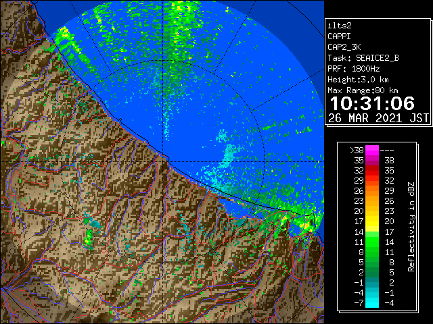This screenshot has height=324, width=433.
Task: Select the ilts2 station label
Action: coord(340,26)
